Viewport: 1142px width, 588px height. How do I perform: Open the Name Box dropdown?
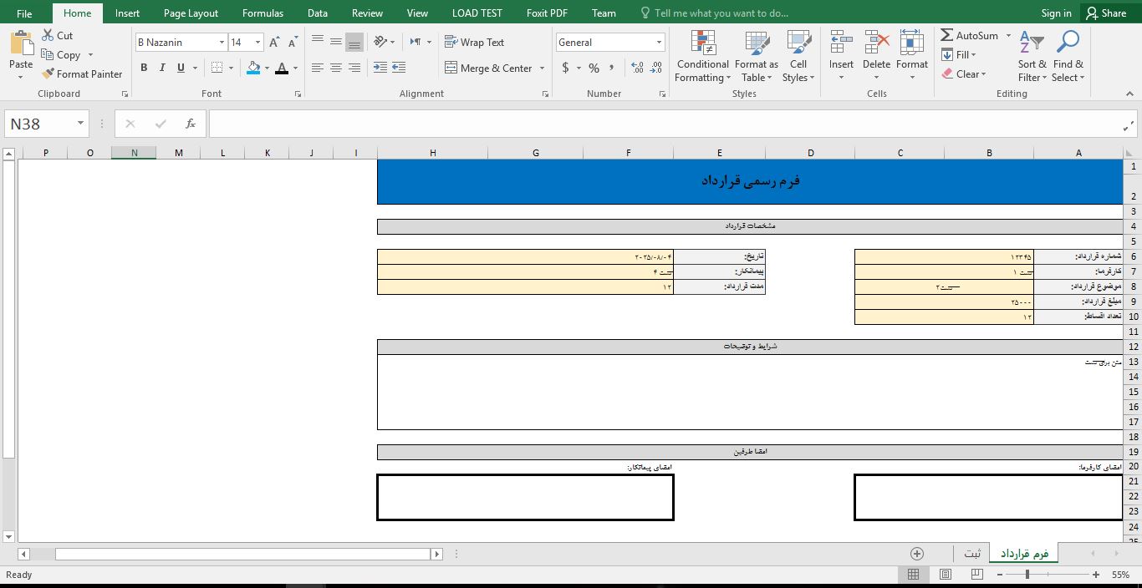click(x=80, y=124)
